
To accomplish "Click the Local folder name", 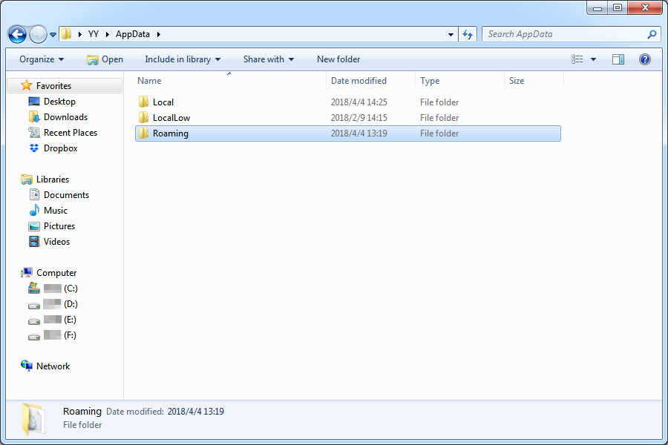I will pyautogui.click(x=163, y=102).
